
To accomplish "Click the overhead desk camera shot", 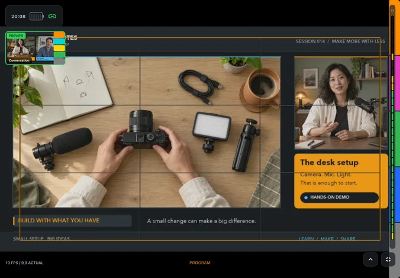I will [x=147, y=132].
